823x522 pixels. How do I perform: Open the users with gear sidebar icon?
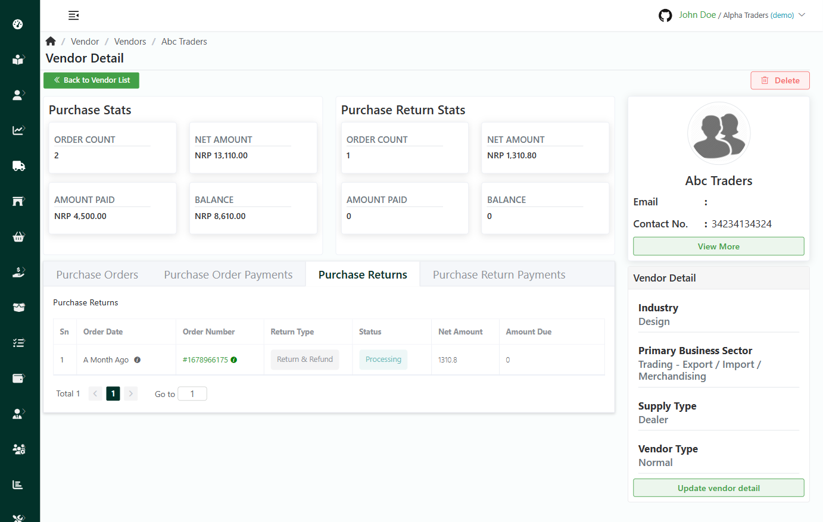(18, 449)
